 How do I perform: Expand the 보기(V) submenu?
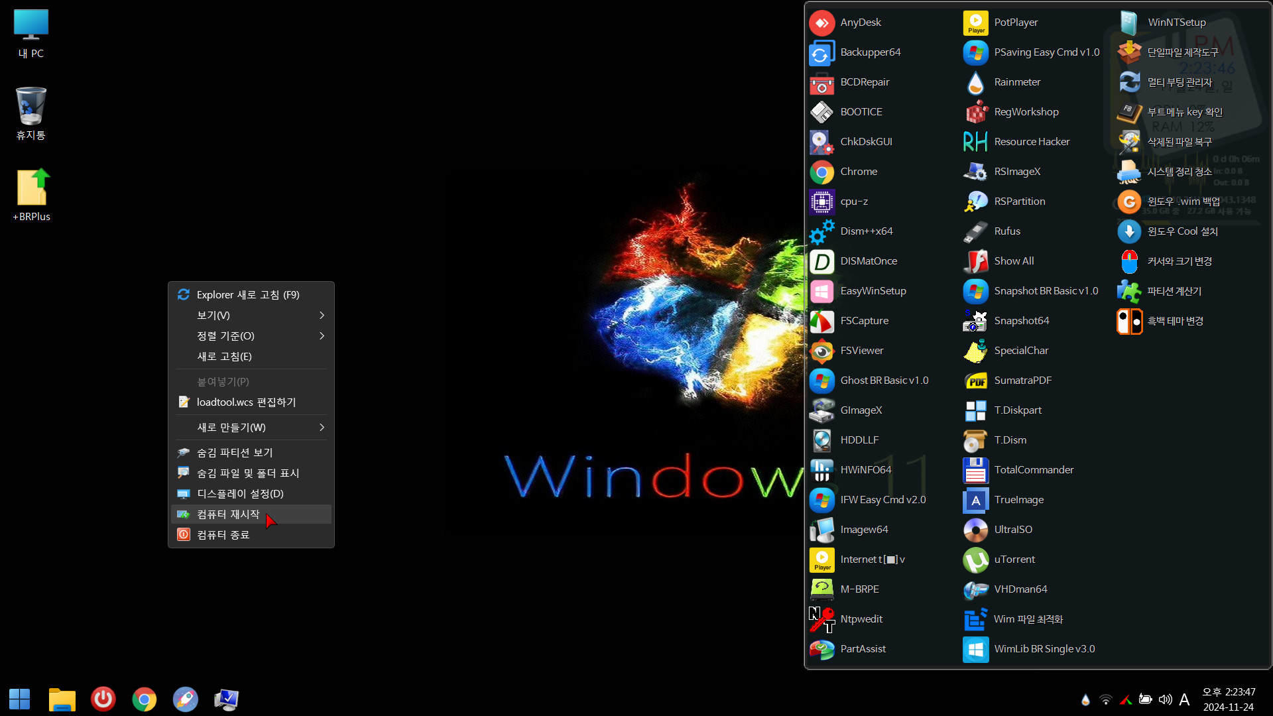click(251, 316)
